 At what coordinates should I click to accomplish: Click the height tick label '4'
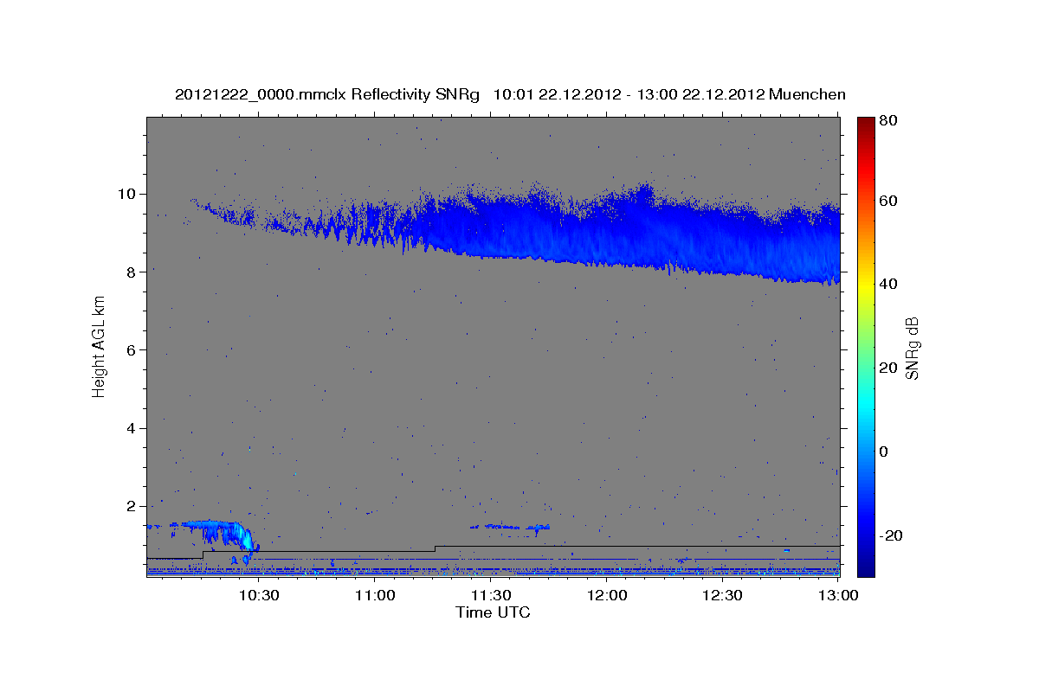(132, 428)
